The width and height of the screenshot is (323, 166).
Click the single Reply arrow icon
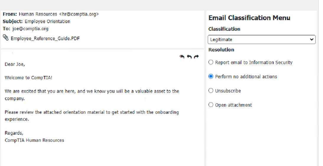click(x=189, y=57)
